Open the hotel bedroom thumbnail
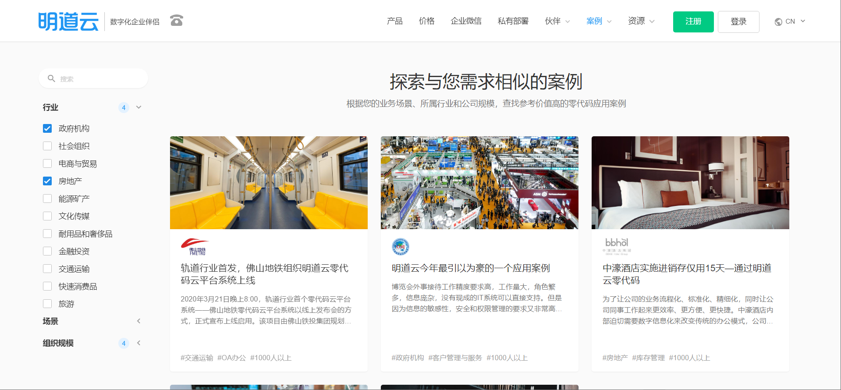The width and height of the screenshot is (841, 390). [x=690, y=183]
